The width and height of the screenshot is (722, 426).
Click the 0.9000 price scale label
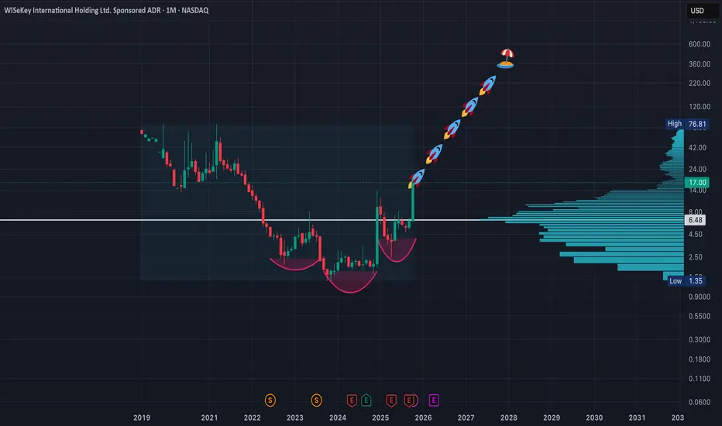(699, 297)
